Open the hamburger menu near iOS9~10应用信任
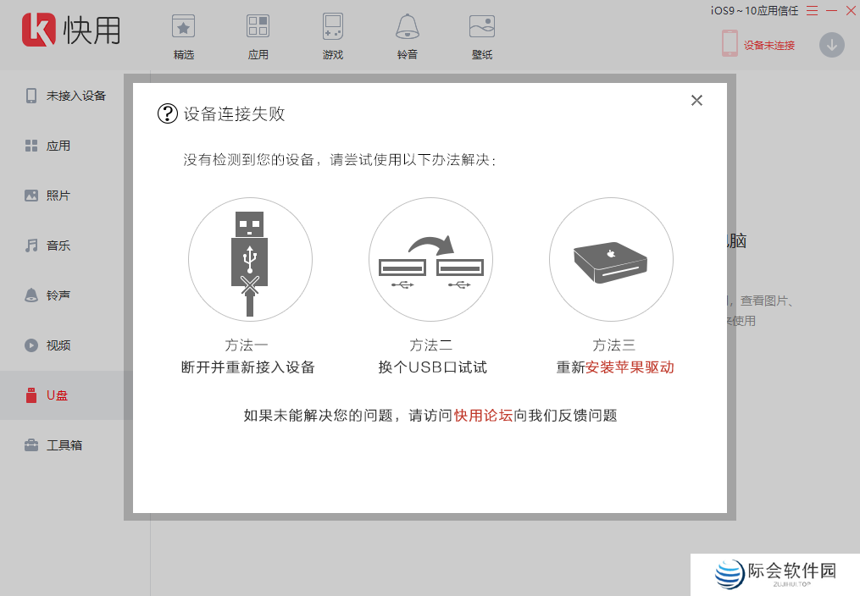860x596 pixels. point(811,11)
